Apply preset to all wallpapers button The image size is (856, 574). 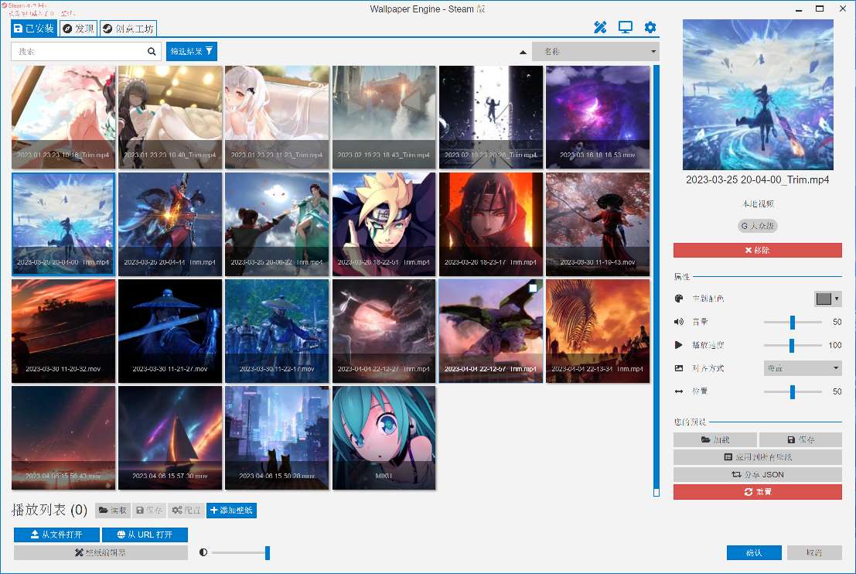tap(757, 456)
